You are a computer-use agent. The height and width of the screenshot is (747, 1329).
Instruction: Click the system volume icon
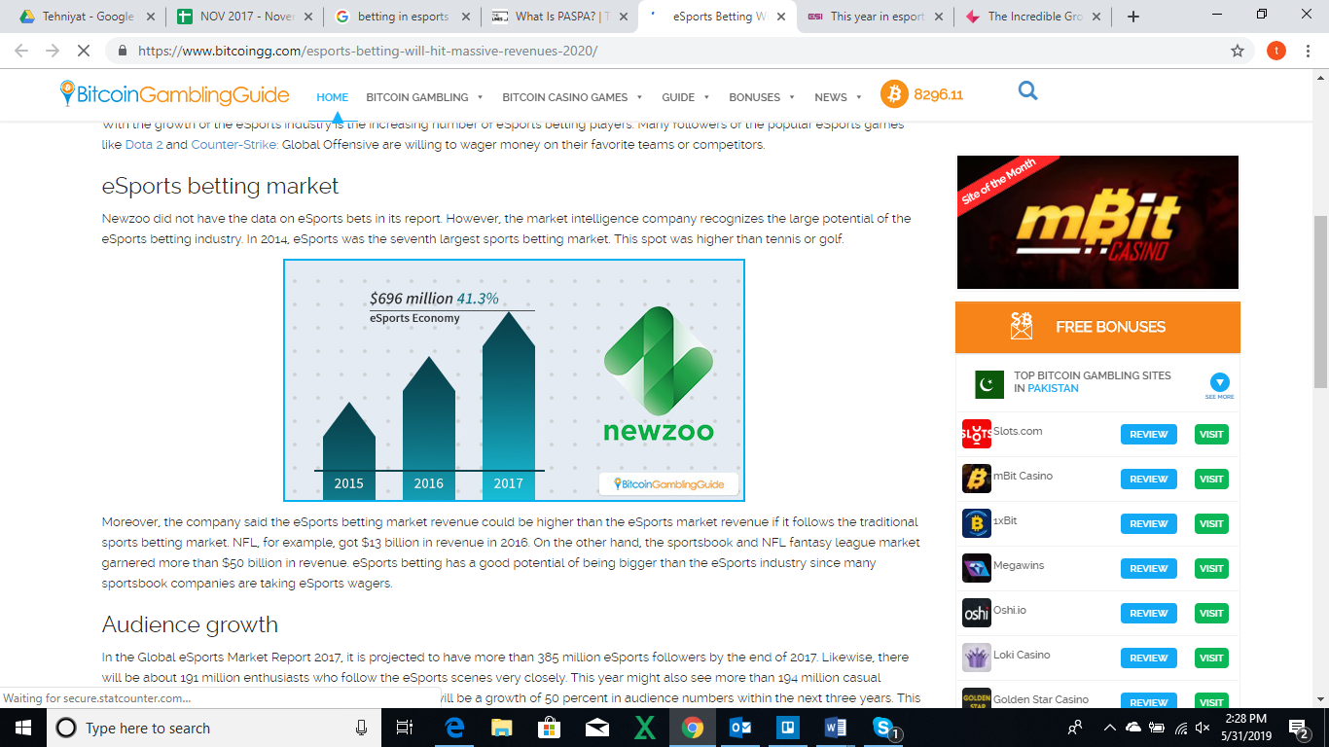pos(1203,728)
